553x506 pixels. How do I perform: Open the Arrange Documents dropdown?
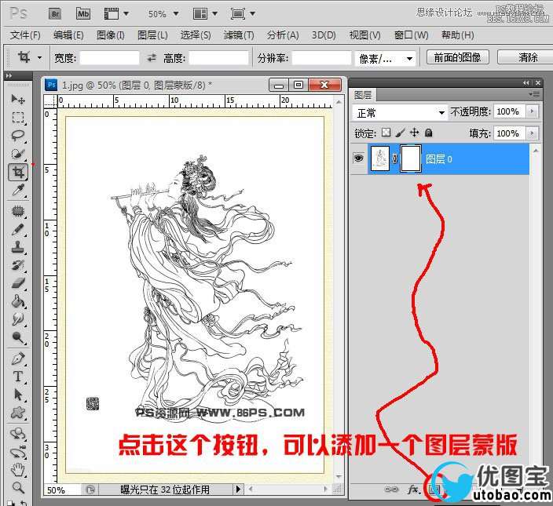click(214, 14)
